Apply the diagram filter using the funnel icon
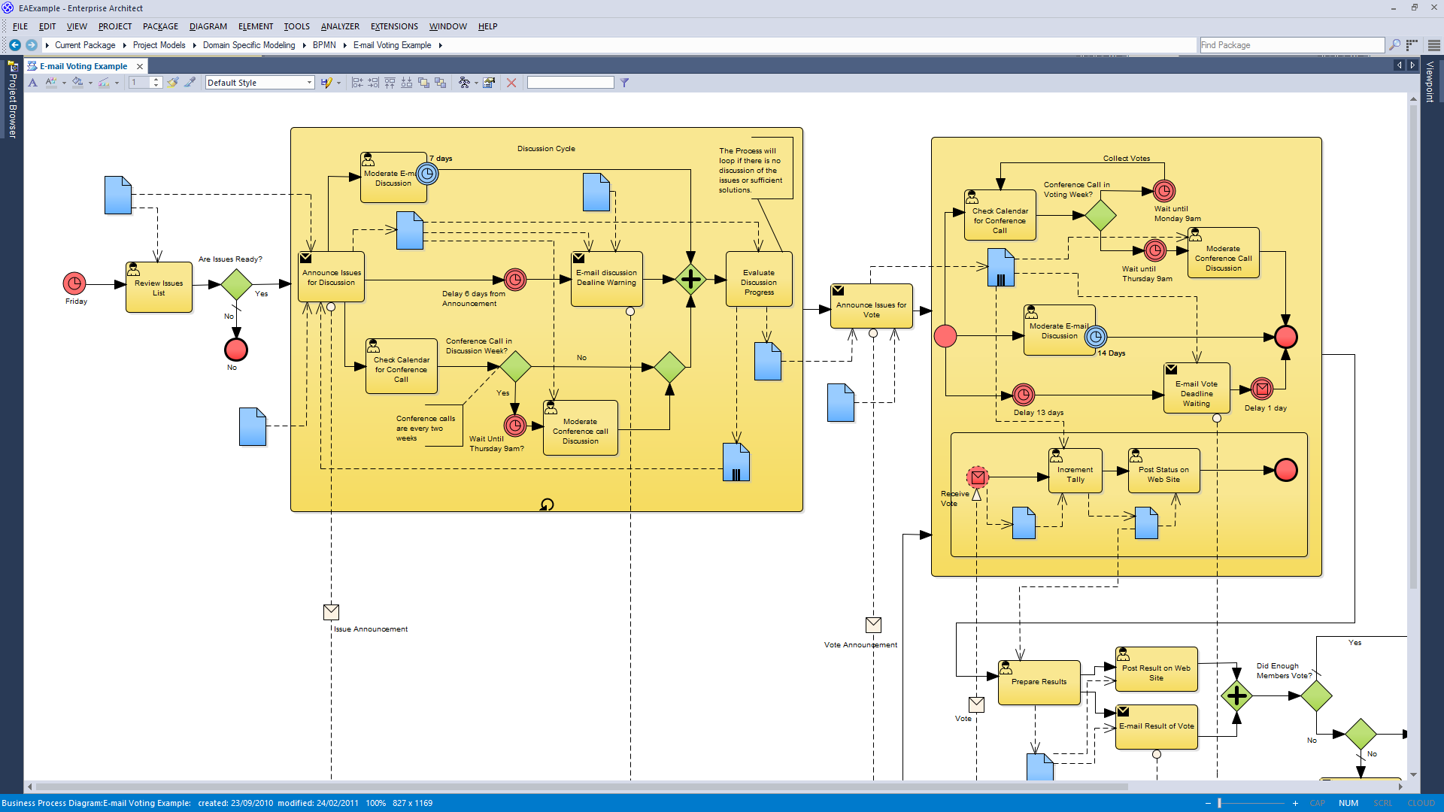This screenshot has height=812, width=1444. (x=624, y=83)
